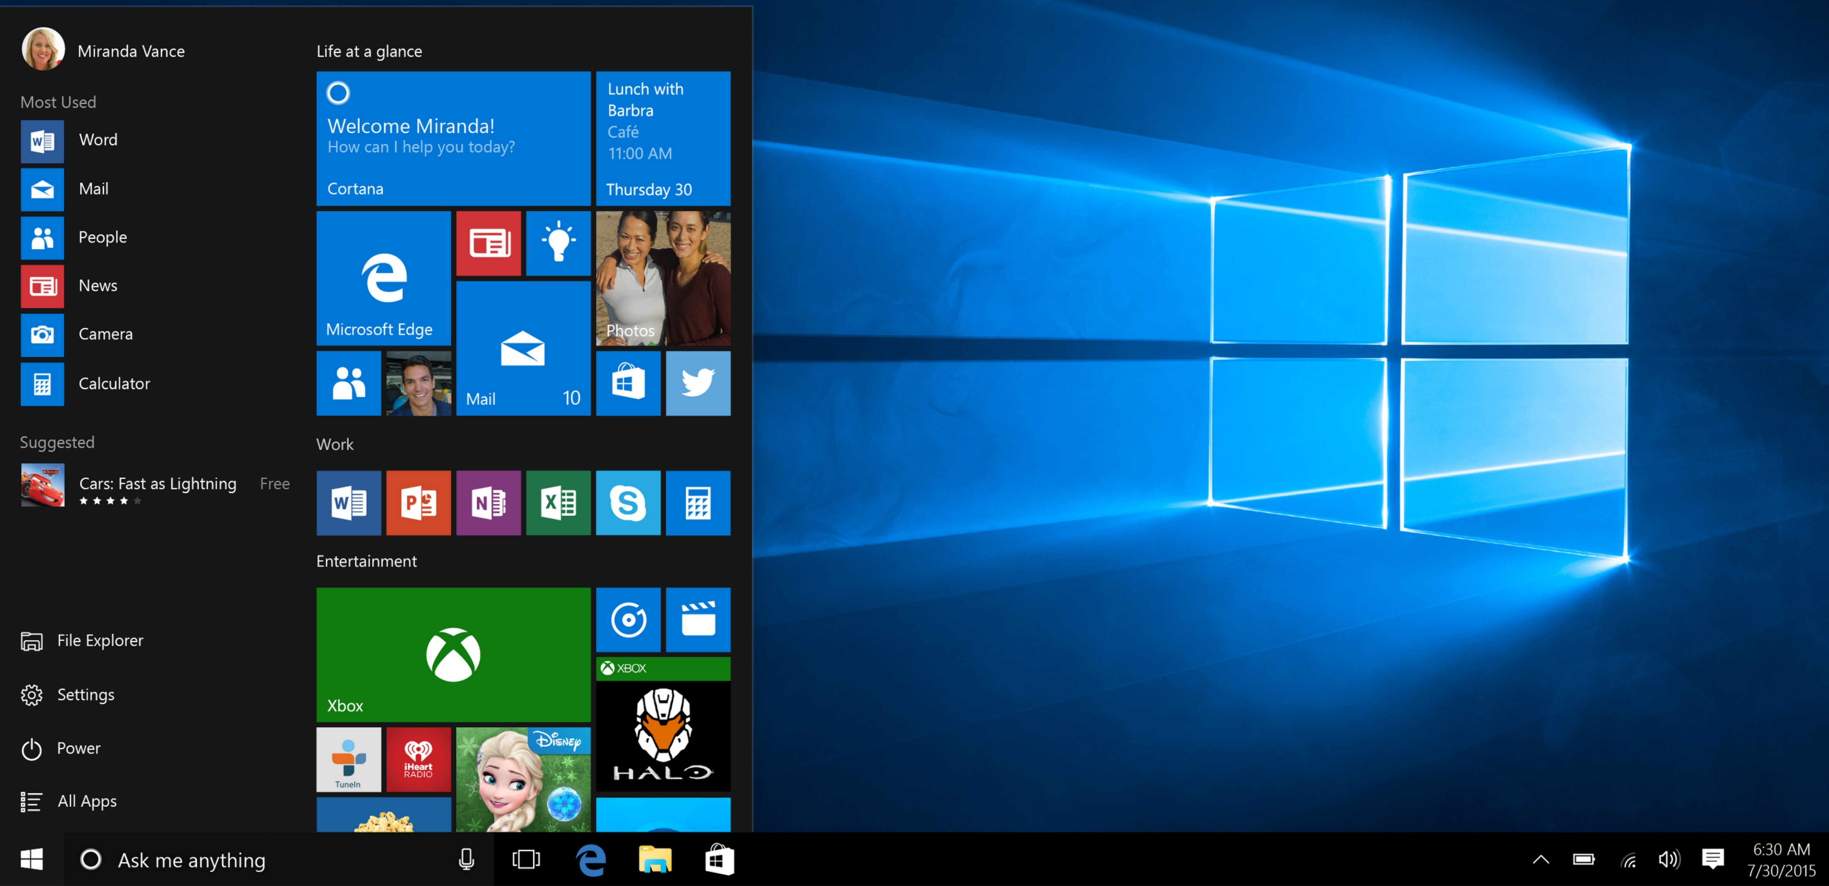
Task: Open the iHeartRadio tile
Action: click(x=418, y=760)
